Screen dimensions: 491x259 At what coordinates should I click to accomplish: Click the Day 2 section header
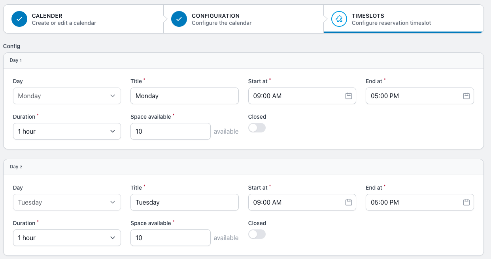pyautogui.click(x=244, y=167)
